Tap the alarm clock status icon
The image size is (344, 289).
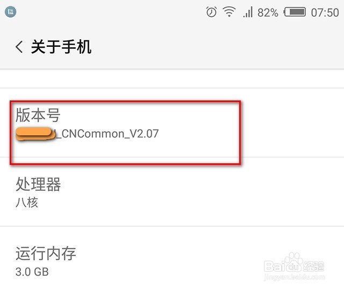(x=211, y=12)
